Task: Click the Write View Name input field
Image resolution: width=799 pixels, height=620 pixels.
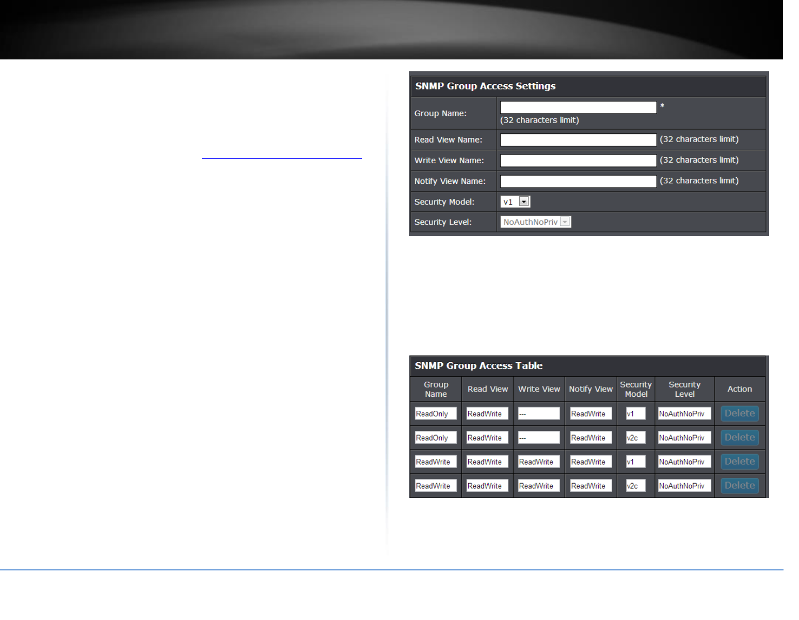Action: coord(578,161)
